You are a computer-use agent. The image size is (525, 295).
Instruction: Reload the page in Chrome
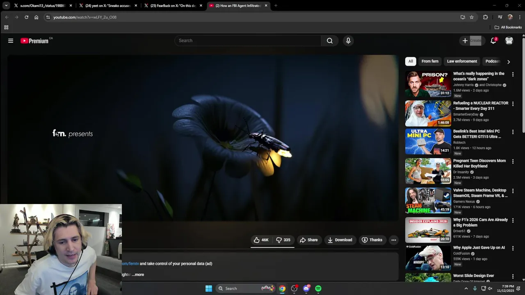click(26, 17)
